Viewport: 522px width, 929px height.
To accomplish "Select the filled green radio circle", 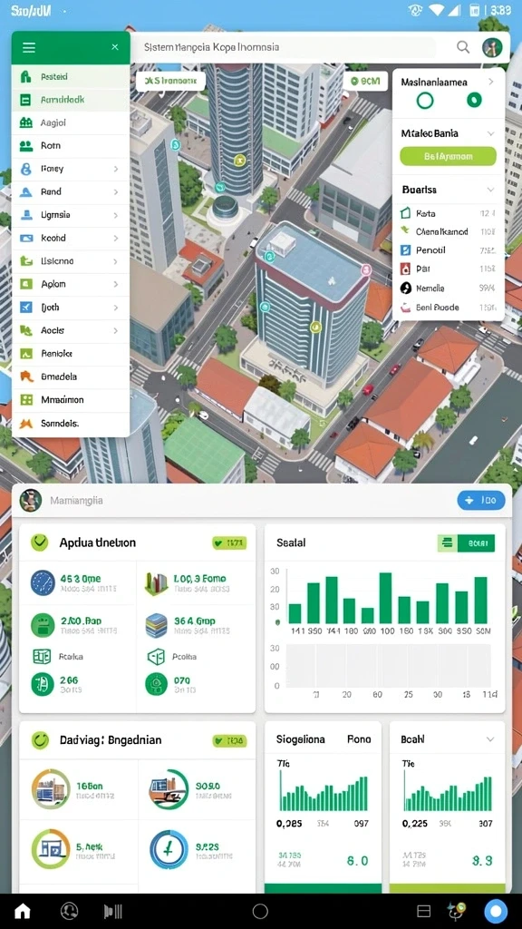I will tap(474, 100).
